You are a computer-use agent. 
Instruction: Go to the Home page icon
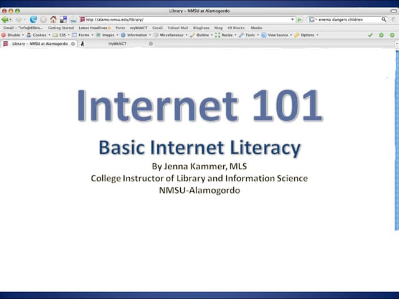click(x=53, y=19)
